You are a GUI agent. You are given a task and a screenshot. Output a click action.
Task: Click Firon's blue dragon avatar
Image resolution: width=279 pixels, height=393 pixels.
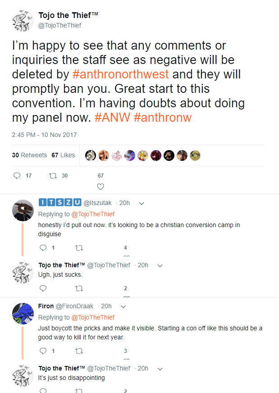pyautogui.click(x=23, y=314)
